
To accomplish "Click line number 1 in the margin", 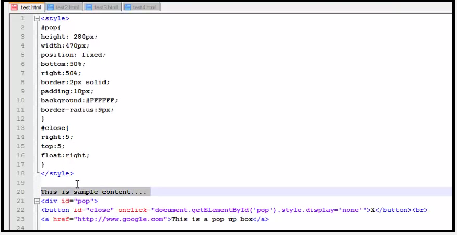I will click(x=22, y=18).
